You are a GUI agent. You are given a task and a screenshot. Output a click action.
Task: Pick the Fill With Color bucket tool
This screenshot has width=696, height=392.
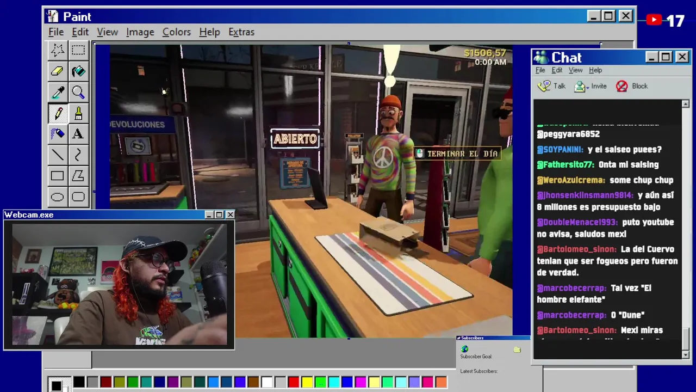click(78, 71)
